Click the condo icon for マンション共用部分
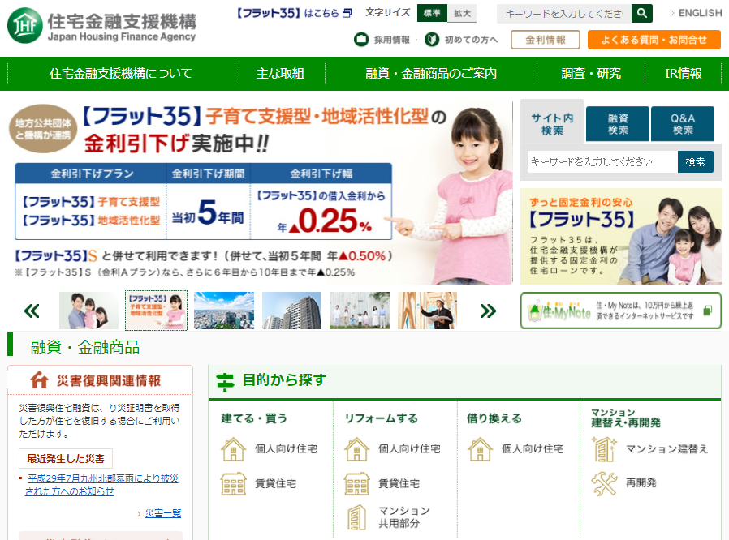729x540 pixels. click(356, 517)
